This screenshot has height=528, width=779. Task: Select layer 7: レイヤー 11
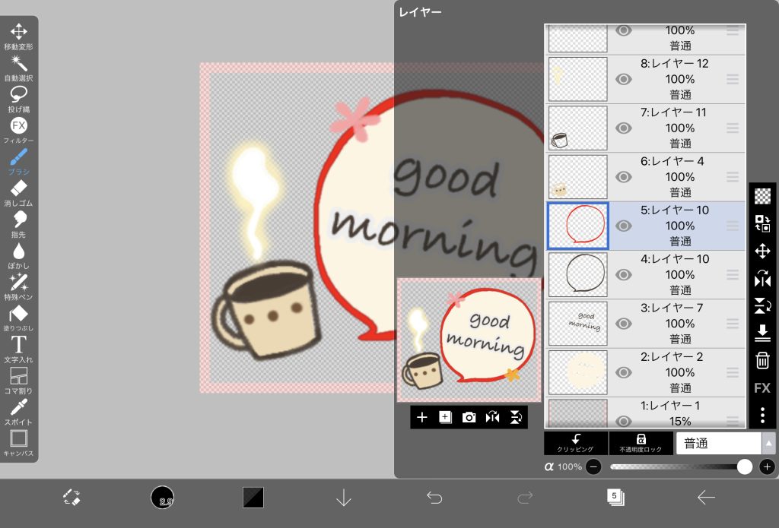tap(673, 128)
